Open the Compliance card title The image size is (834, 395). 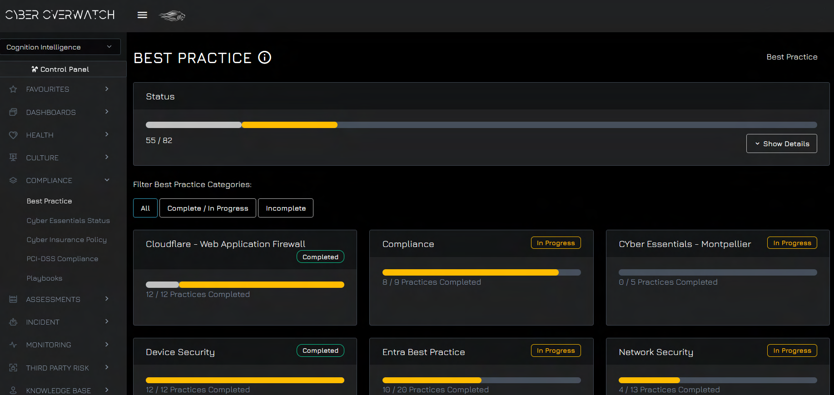point(408,244)
